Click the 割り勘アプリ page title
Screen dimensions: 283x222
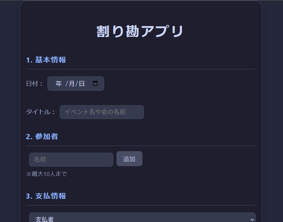point(140,31)
